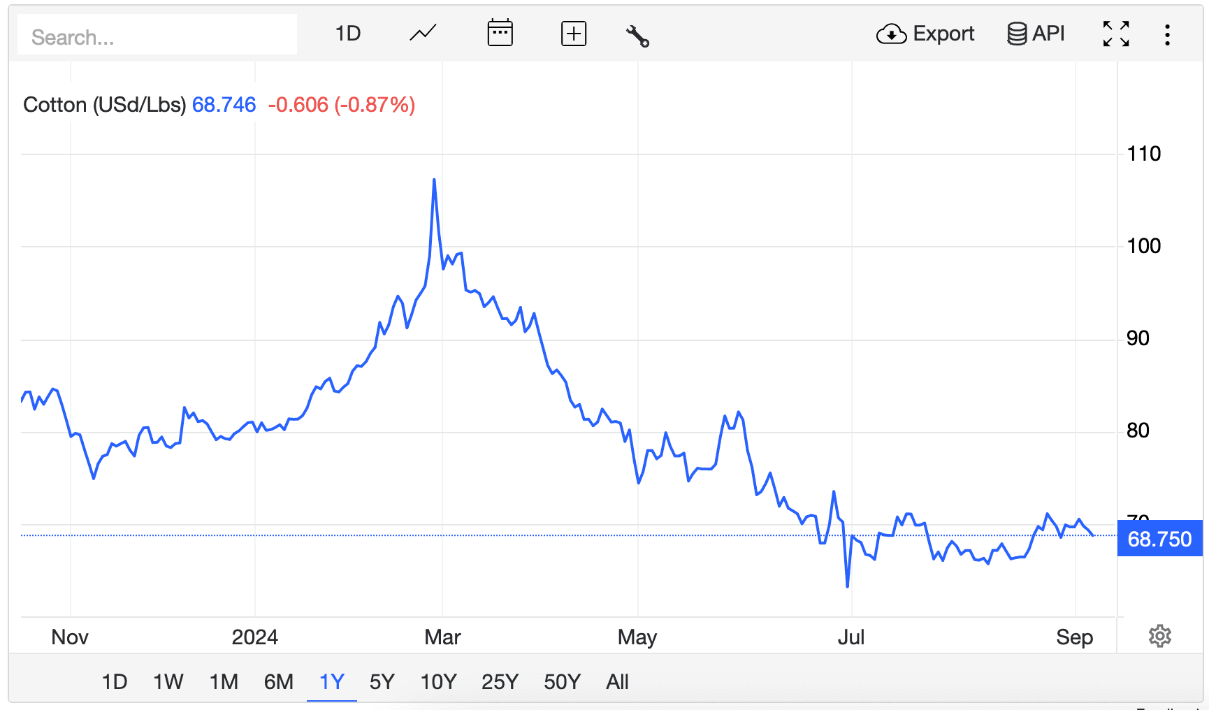This screenshot has height=710, width=1209.
Task: Choose the 6M time range
Action: (x=278, y=681)
